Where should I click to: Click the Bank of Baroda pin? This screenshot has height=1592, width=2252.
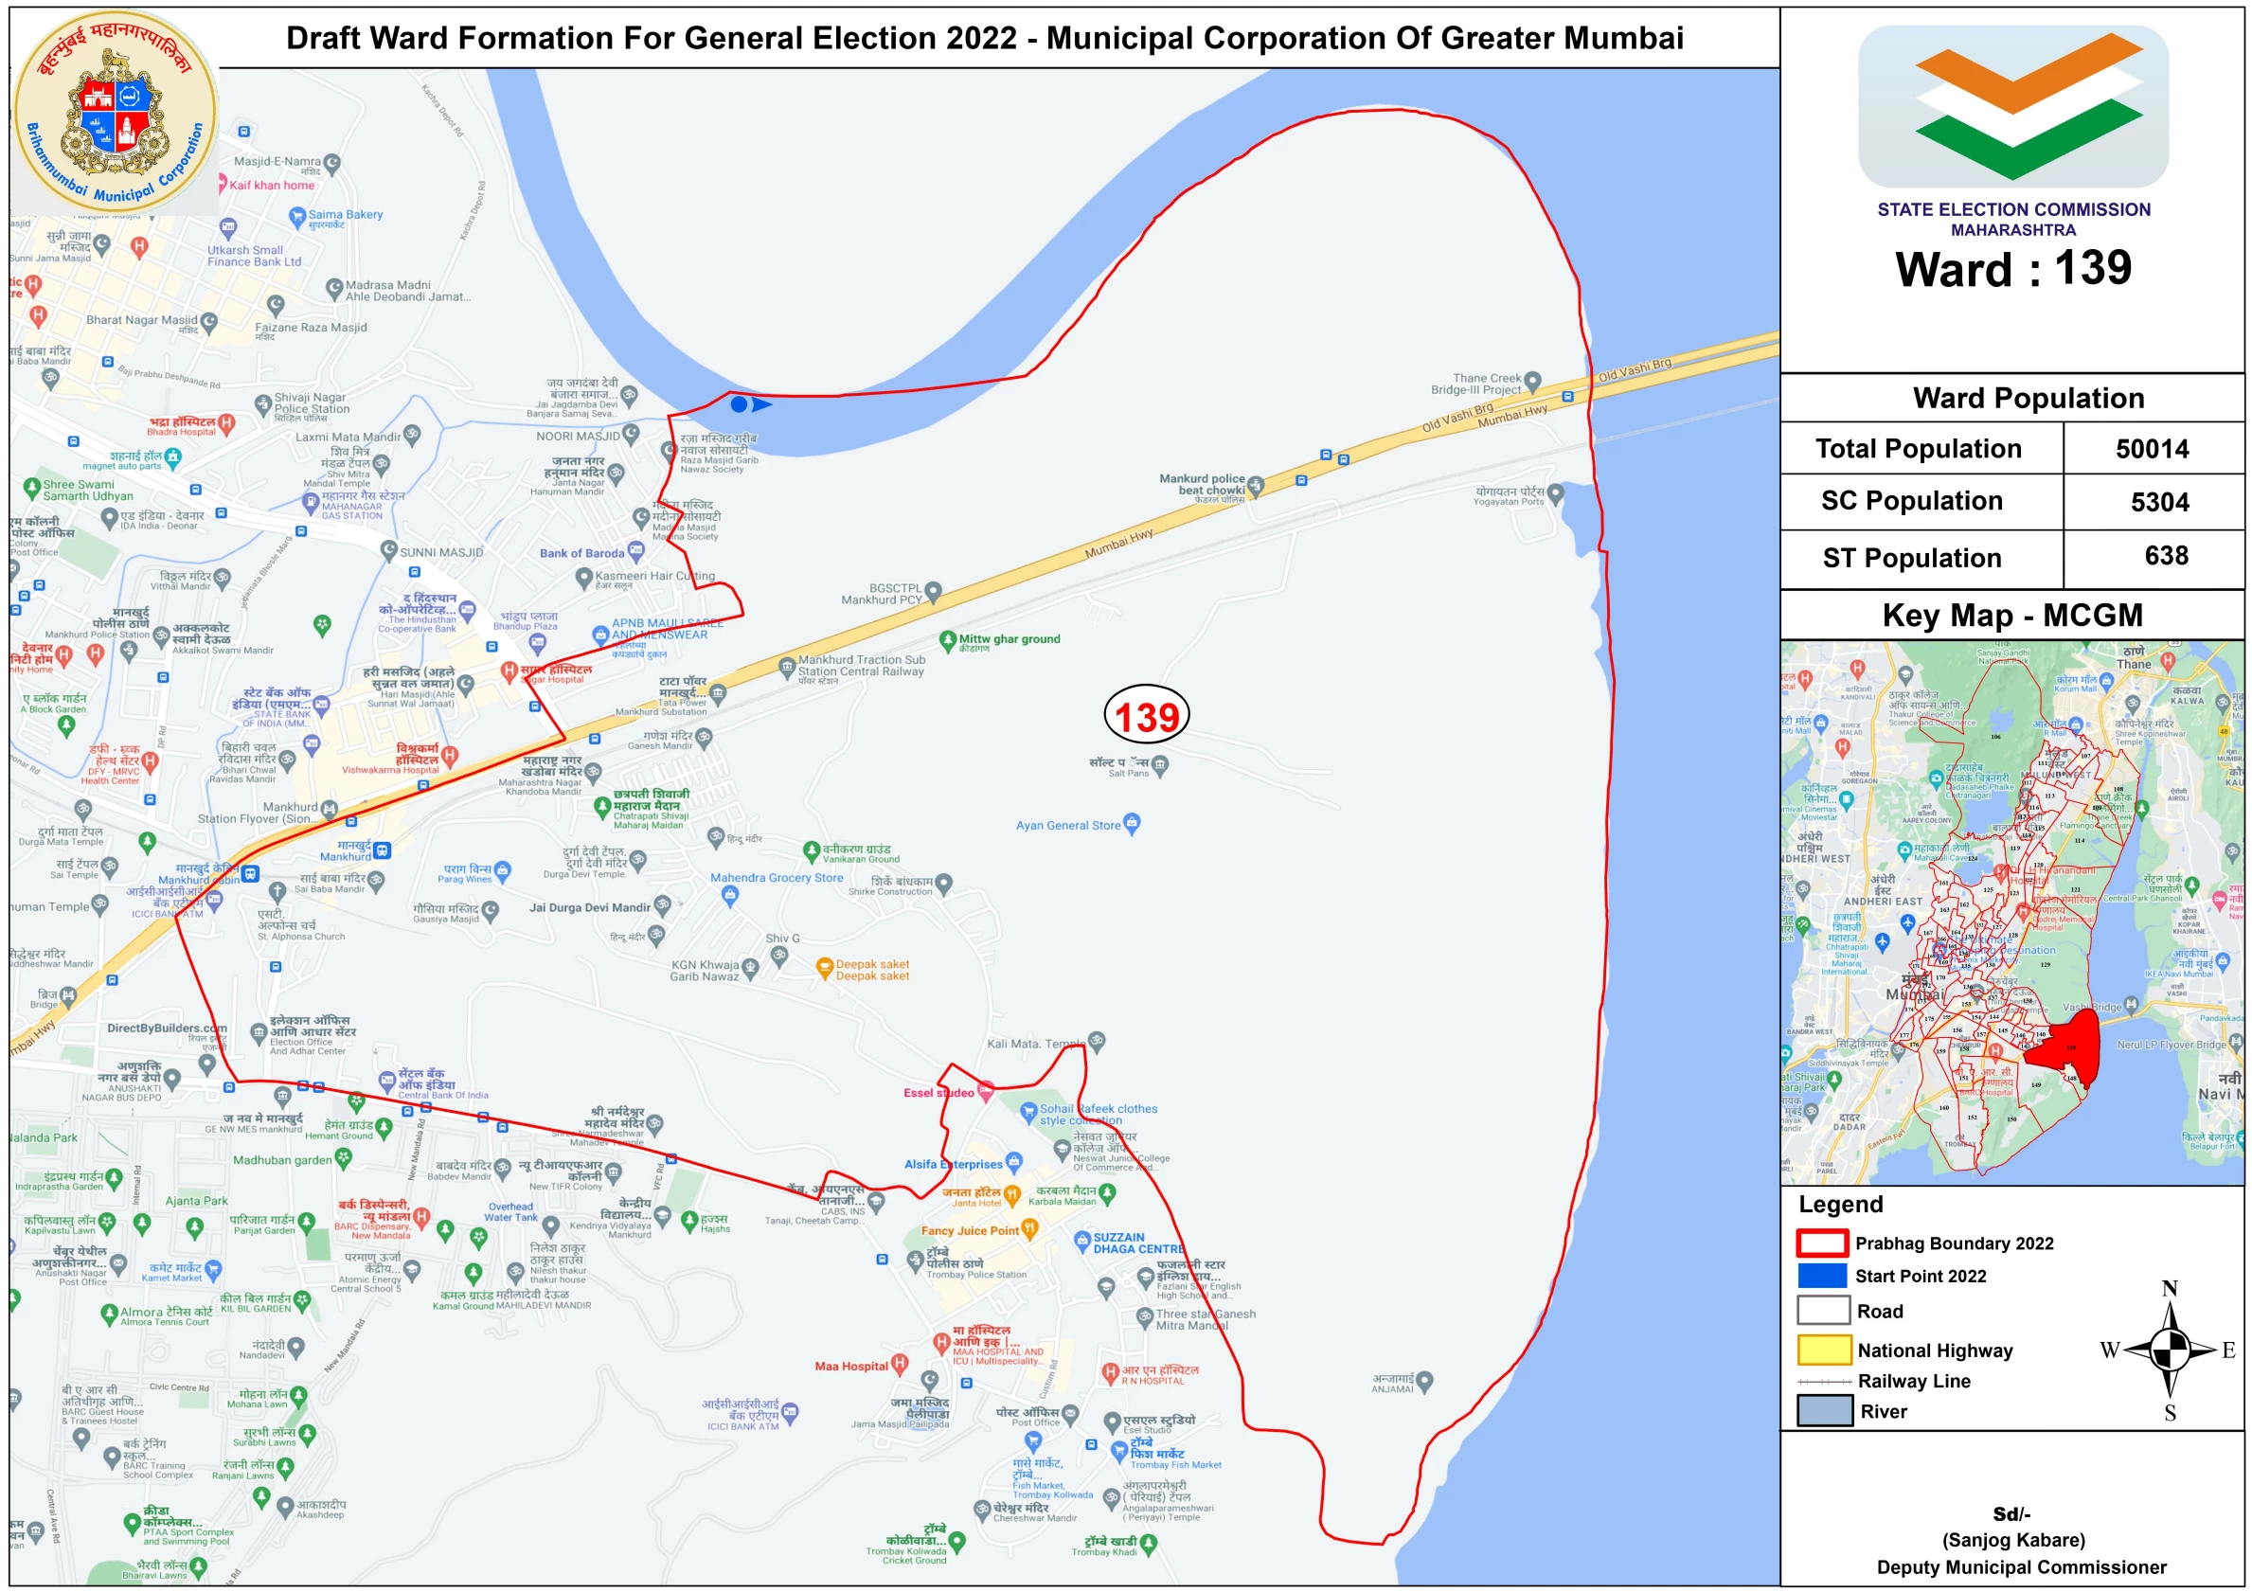[635, 552]
